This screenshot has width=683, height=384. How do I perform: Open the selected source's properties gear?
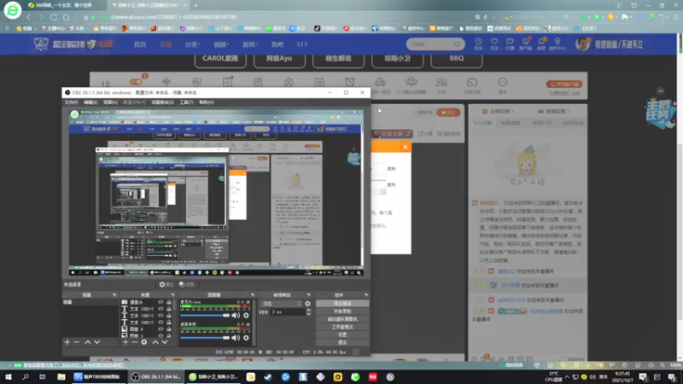144,342
